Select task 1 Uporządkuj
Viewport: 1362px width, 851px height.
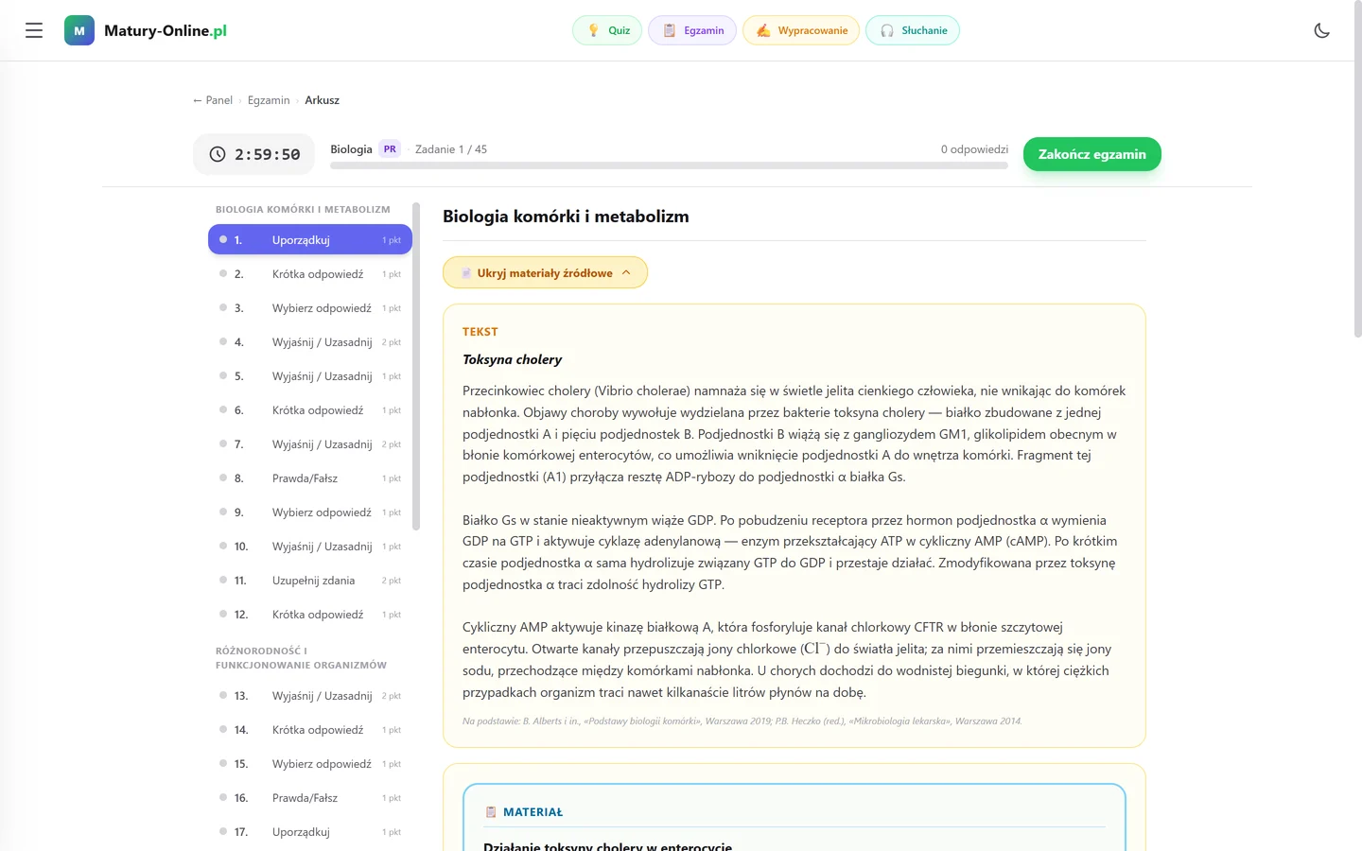pos(310,239)
